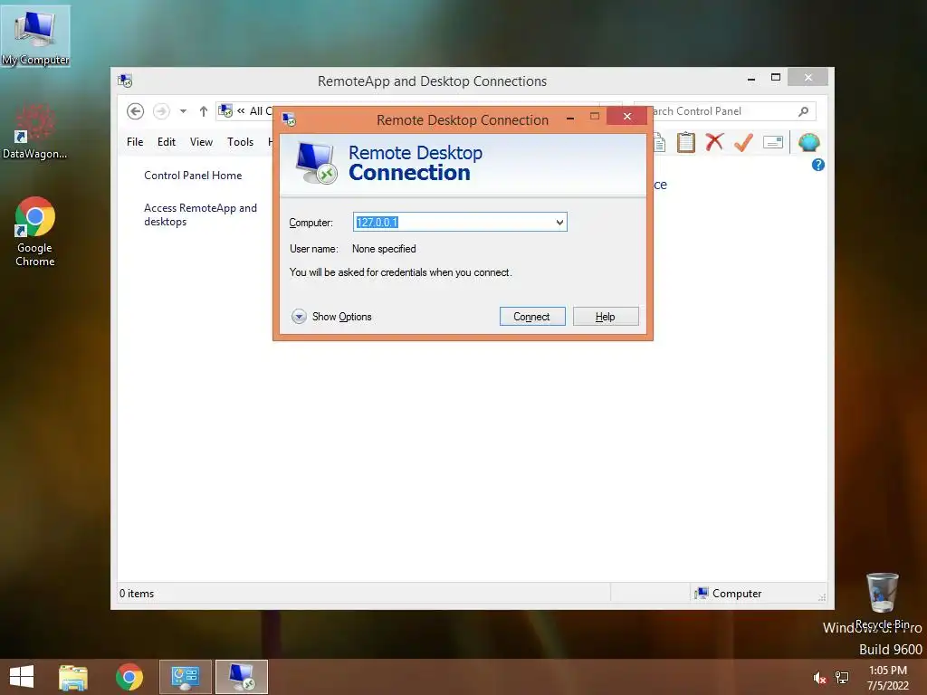927x695 pixels.
Task: Go to Control Panel Home
Action: [x=193, y=176]
